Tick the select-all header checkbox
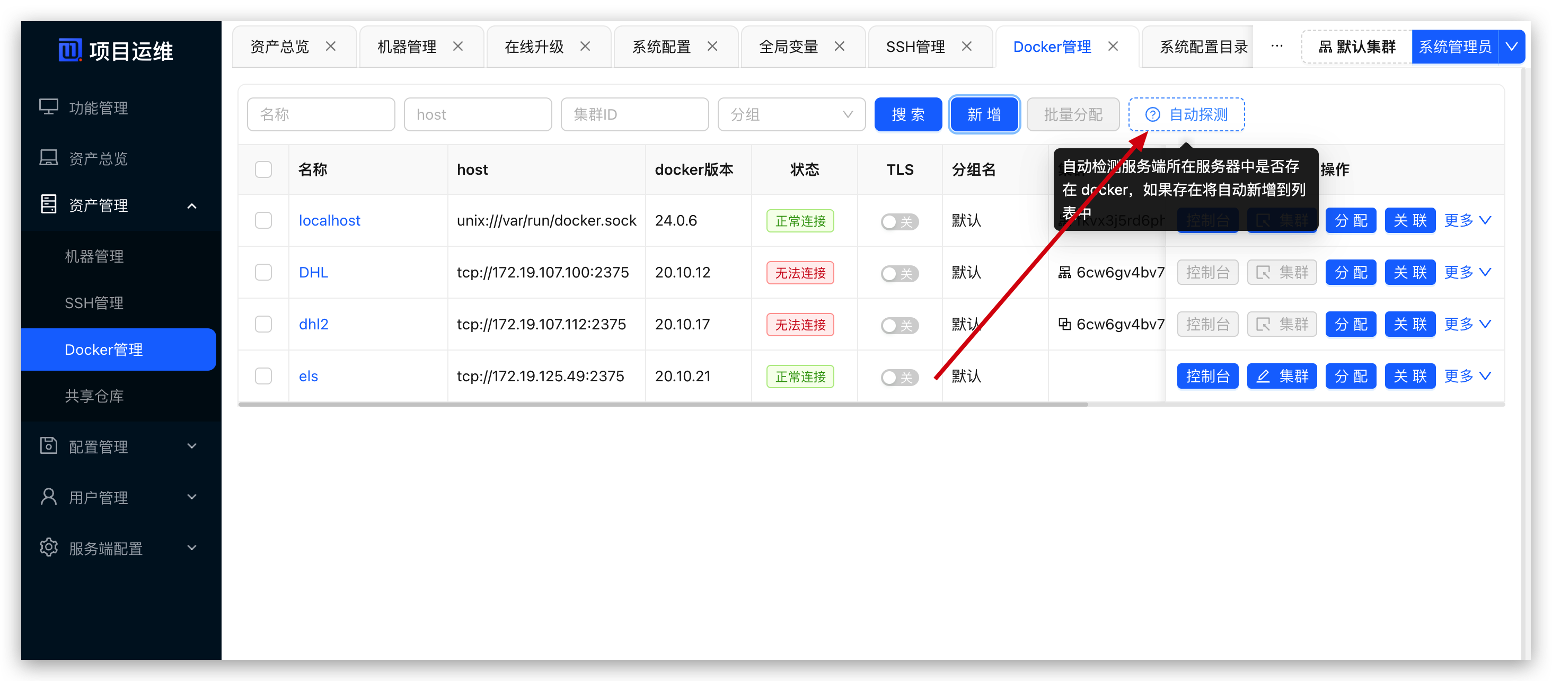Image resolution: width=1552 pixels, height=681 pixels. [x=263, y=169]
